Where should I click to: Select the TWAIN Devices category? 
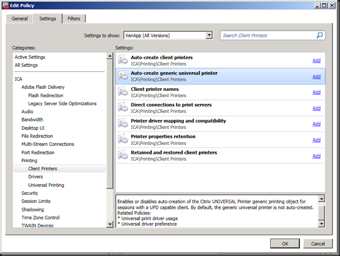tap(38, 226)
